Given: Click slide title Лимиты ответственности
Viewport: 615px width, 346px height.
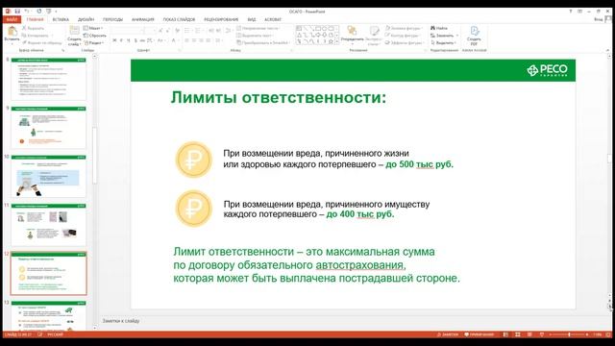Looking at the screenshot, I should pyautogui.click(x=279, y=97).
